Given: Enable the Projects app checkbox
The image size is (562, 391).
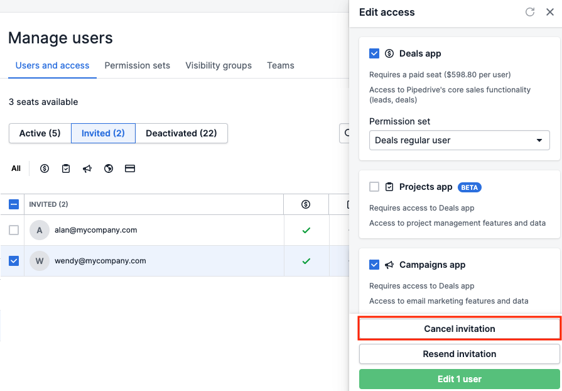Looking at the screenshot, I should 374,187.
